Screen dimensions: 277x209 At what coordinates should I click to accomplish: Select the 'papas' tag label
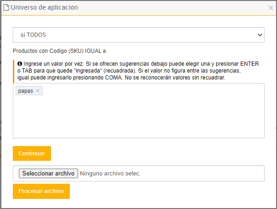[25, 91]
